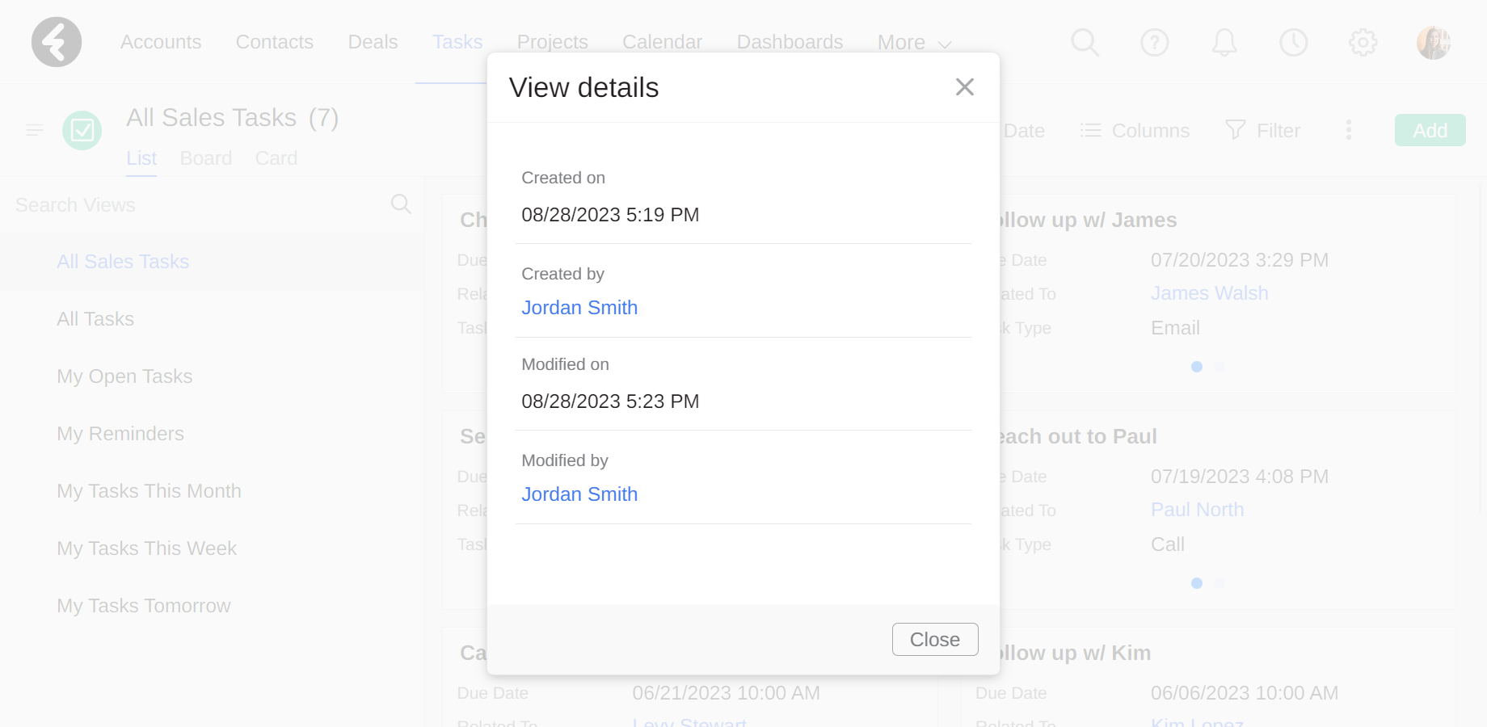Switch to Card view
Viewport: 1487px width, 727px height.
pyautogui.click(x=276, y=158)
